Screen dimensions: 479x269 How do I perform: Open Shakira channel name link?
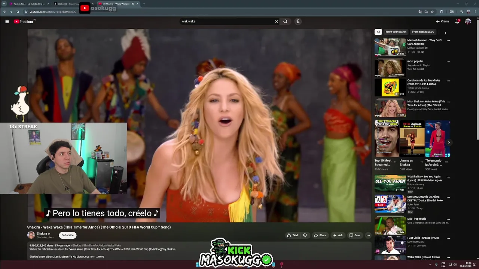[x=42, y=234]
